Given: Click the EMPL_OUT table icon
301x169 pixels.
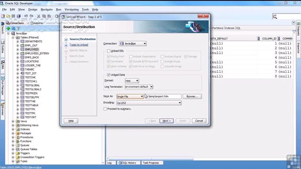Looking at the screenshot, I should tap(22, 45).
